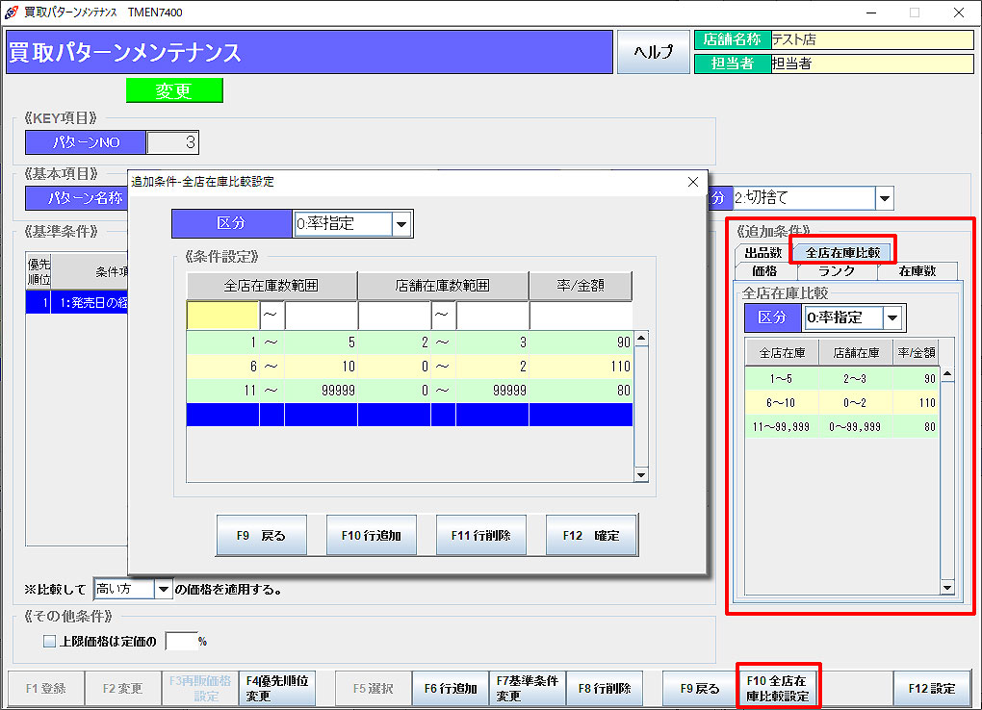Select the blue highlighted empty table row
Viewport: 982px width, 710px height.
click(409, 415)
